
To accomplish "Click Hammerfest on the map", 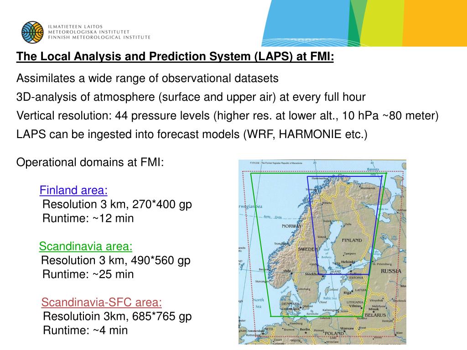I will pyautogui.click(x=320, y=178).
